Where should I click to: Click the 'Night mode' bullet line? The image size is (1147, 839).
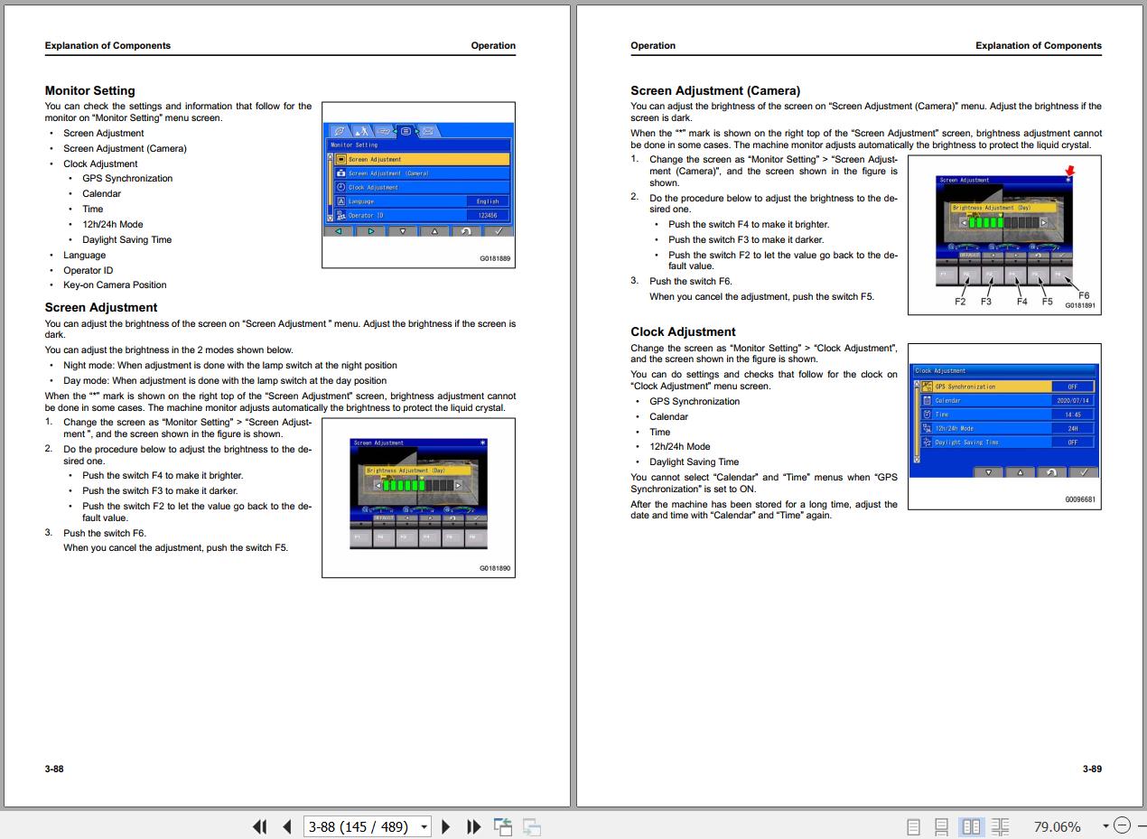[230, 365]
